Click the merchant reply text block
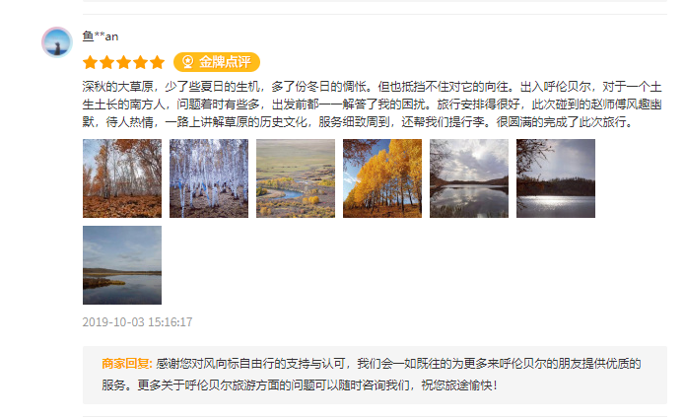The height and width of the screenshot is (419, 684). pyautogui.click(x=372, y=375)
